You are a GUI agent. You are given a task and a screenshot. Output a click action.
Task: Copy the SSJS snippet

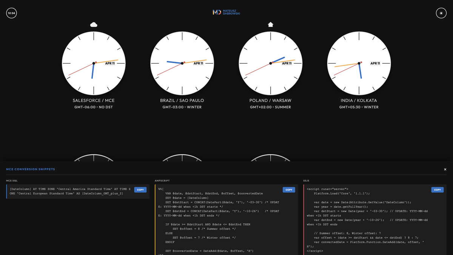tap(437, 190)
